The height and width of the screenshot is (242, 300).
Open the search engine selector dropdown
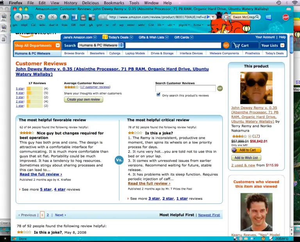(x=226, y=17)
